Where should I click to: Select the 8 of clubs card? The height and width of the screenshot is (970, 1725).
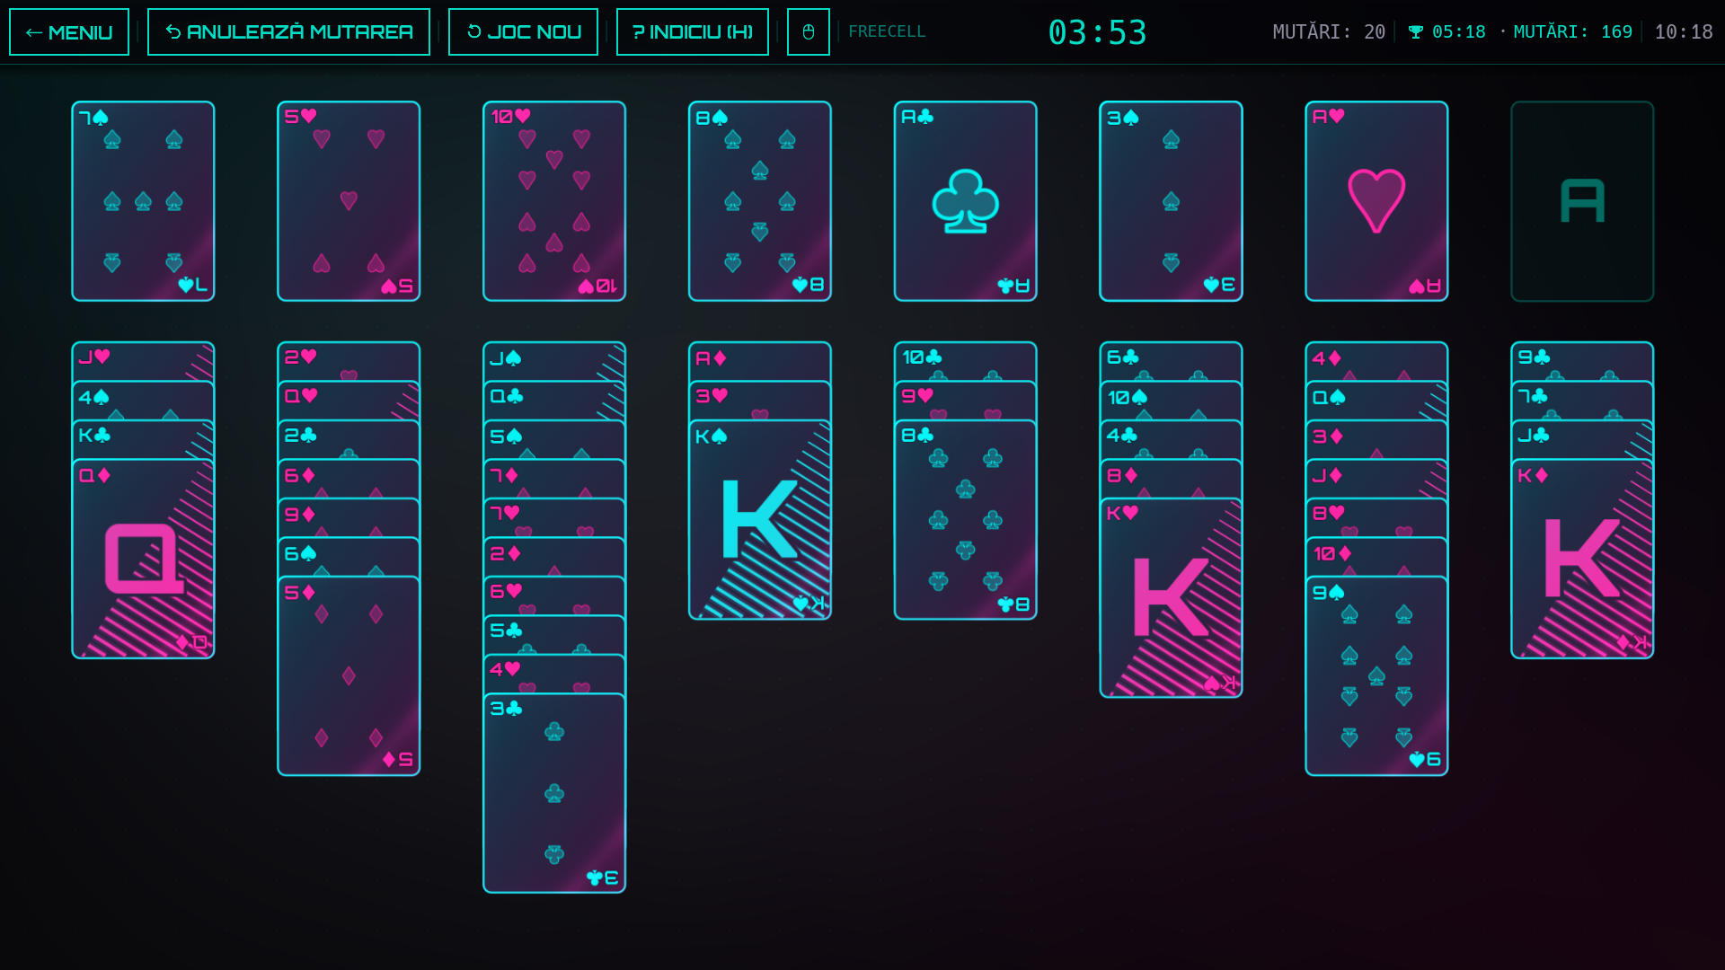click(x=966, y=520)
